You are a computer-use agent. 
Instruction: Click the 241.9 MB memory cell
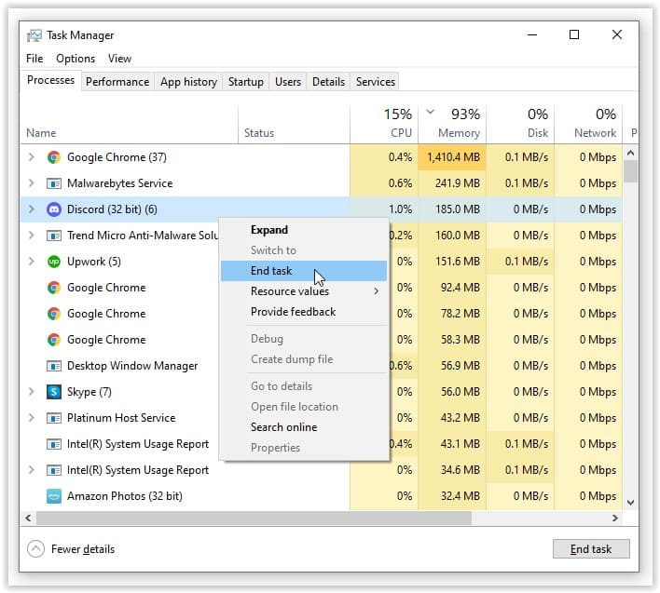coord(452,183)
